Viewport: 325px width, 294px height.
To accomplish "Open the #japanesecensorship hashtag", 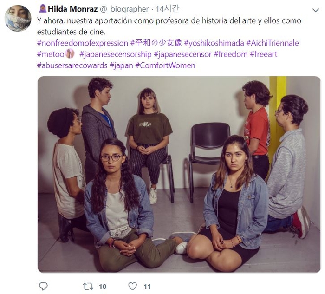I will 116,54.
